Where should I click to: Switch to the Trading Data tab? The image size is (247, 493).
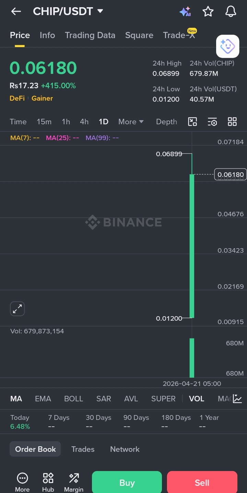(90, 35)
